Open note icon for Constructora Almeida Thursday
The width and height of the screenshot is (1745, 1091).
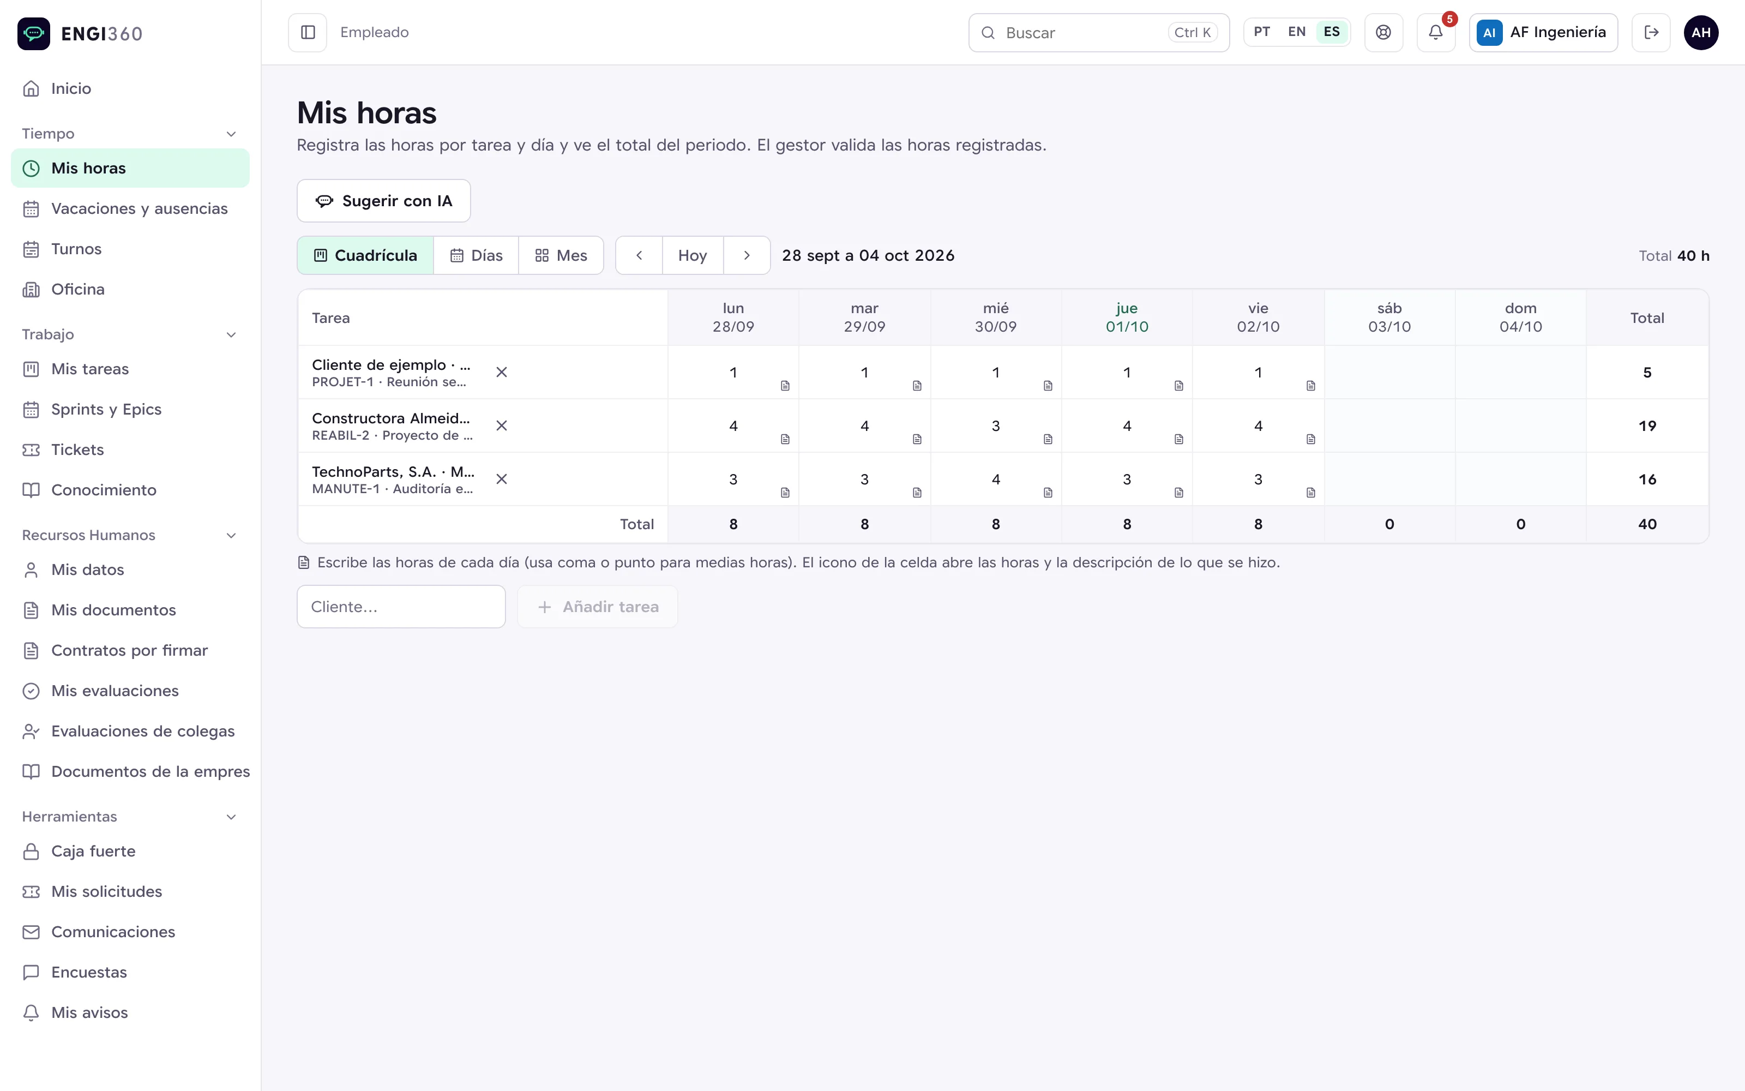point(1179,440)
